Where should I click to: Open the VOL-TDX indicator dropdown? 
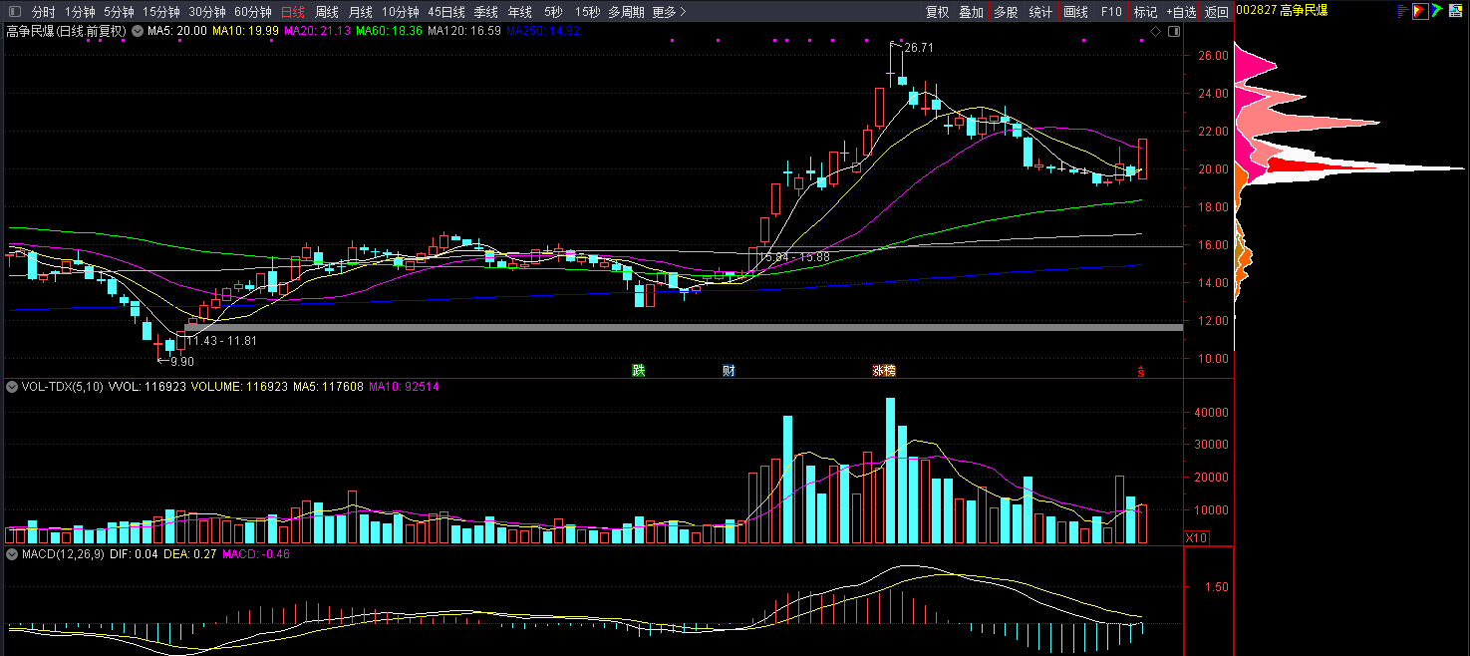[x=12, y=386]
